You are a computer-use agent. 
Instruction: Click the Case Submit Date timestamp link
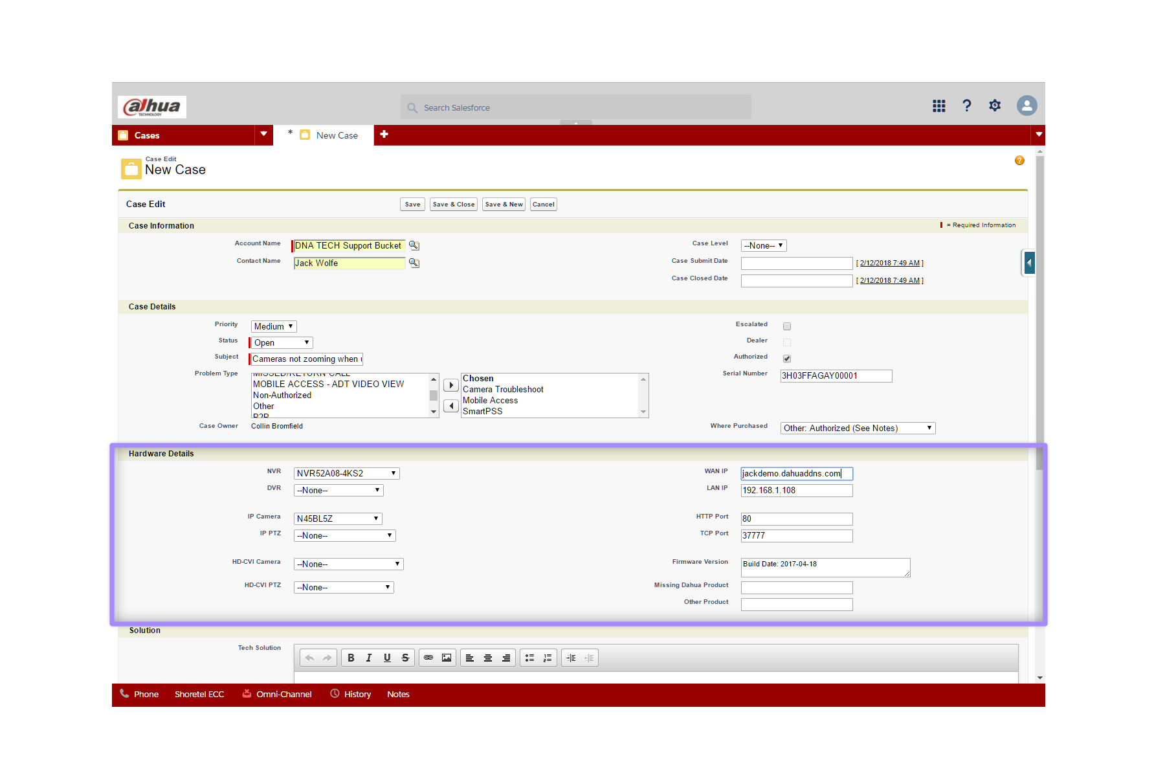click(889, 263)
